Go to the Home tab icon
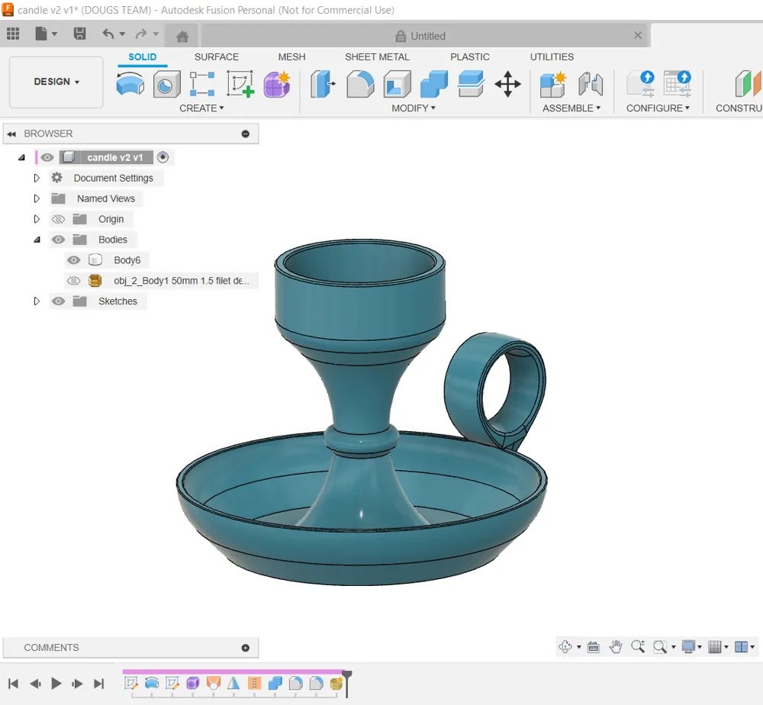 (x=182, y=37)
